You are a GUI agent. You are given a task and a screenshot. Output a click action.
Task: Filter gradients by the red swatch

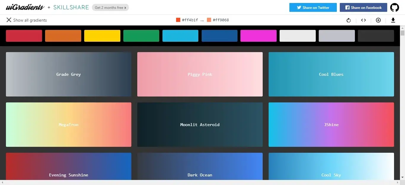(x=24, y=36)
